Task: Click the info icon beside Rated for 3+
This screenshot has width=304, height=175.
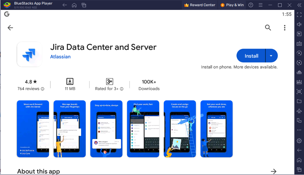Action: point(122,89)
